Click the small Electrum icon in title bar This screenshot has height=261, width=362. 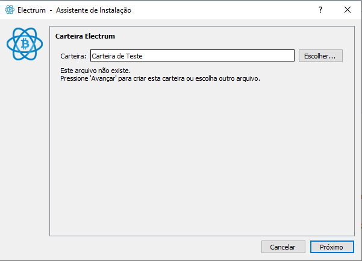coord(10,10)
